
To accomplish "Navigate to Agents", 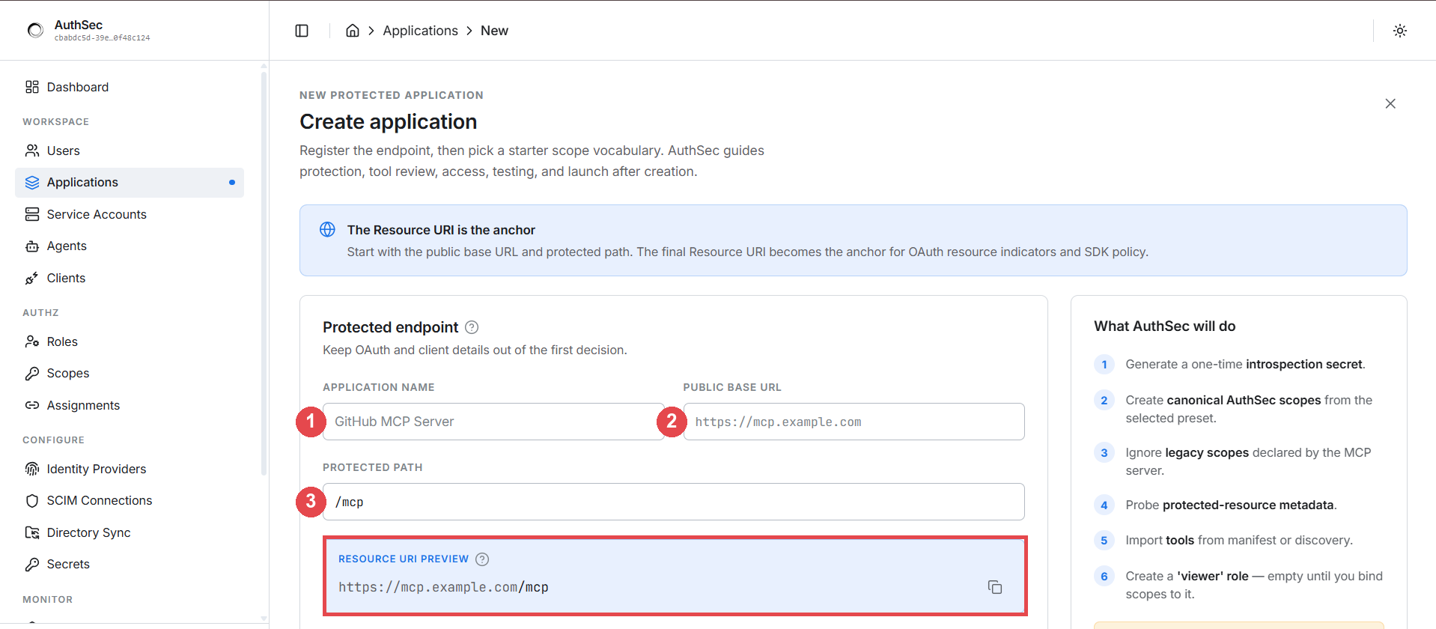I will pyautogui.click(x=130, y=246).
